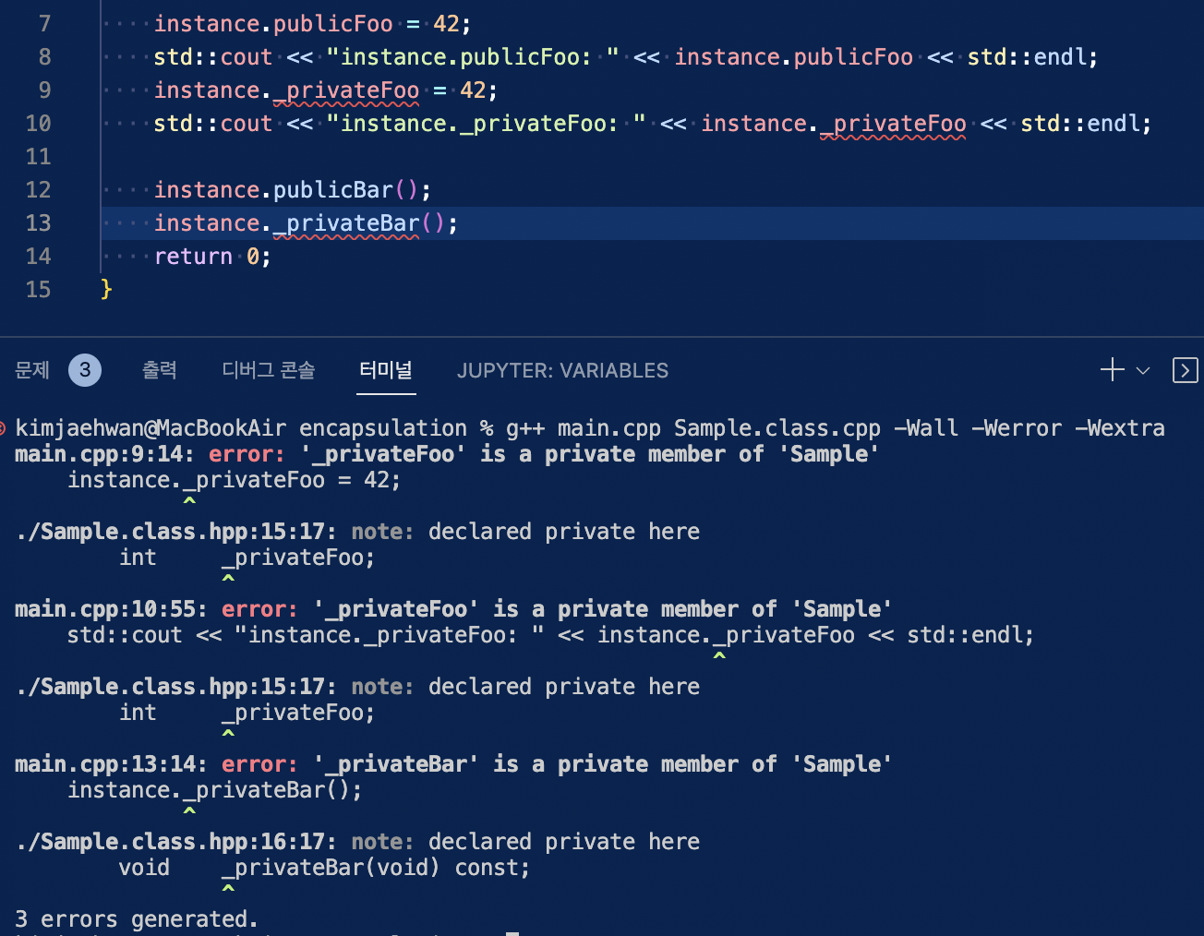This screenshot has height=936, width=1204.
Task: Click underlined '_privateFoo' on line 10
Action: (893, 123)
